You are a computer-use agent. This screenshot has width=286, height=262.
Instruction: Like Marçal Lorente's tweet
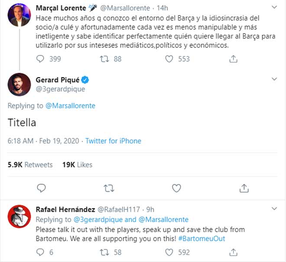[169, 59]
